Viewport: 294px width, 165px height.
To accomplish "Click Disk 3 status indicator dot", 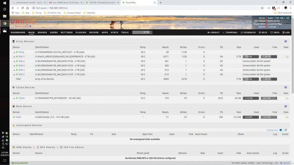I will click(x=17, y=66).
